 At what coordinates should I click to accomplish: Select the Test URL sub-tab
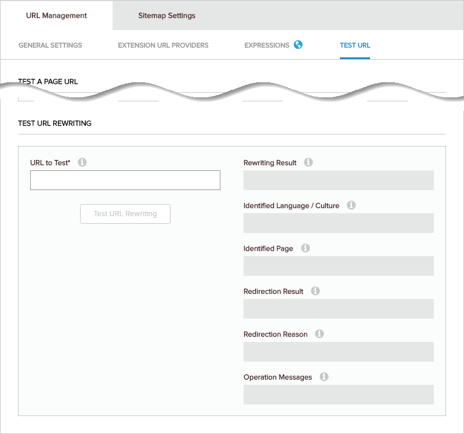355,45
